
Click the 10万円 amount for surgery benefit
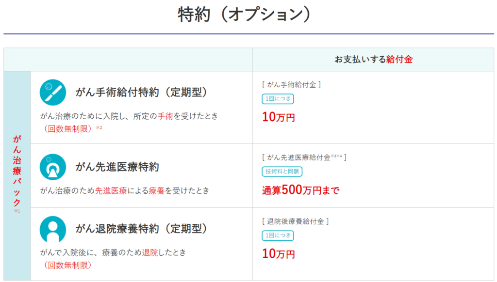pos(278,117)
